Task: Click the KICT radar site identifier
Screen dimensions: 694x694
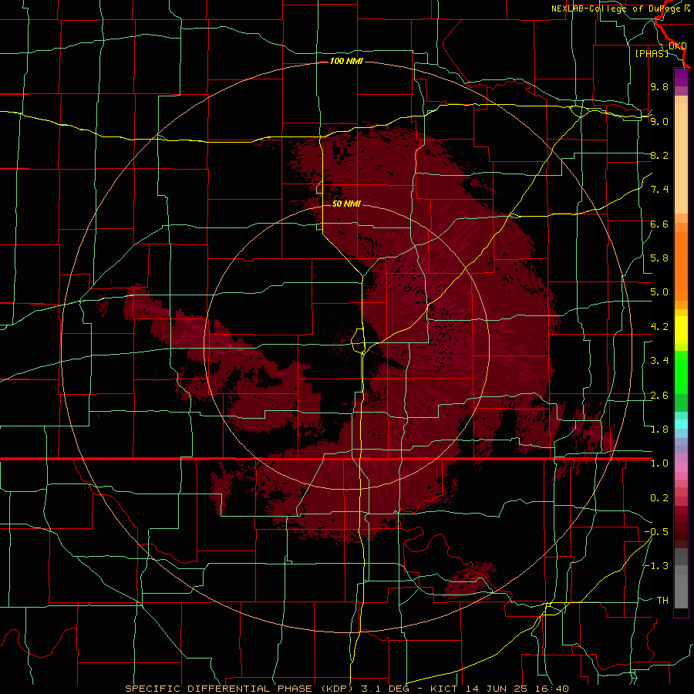Action: click(x=445, y=689)
